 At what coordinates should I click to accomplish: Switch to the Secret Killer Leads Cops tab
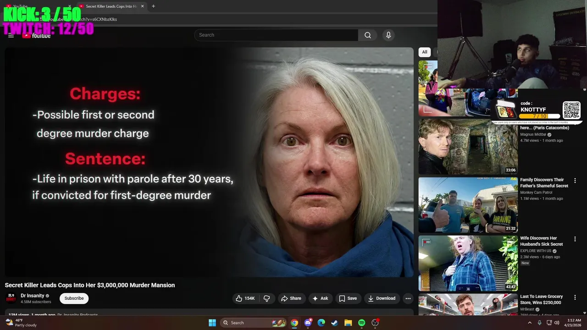point(111,6)
